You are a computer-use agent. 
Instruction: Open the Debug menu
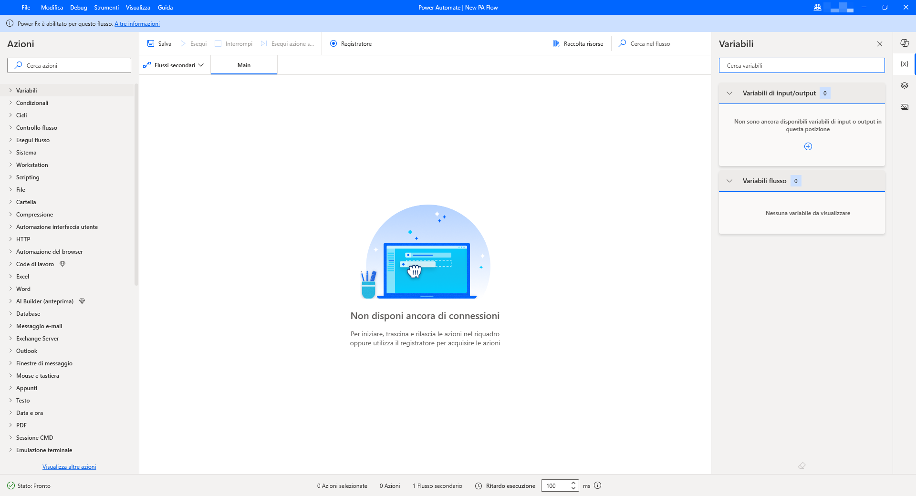coord(78,7)
